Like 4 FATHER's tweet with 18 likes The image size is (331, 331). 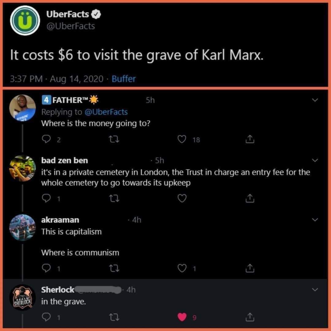(182, 139)
